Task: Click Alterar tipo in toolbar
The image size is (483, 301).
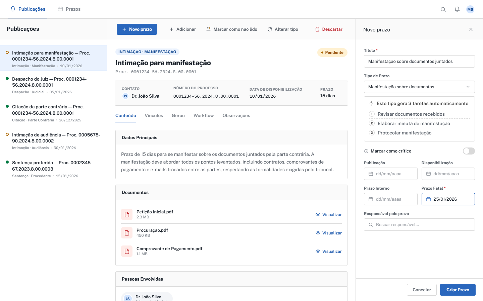Action: tap(283, 29)
